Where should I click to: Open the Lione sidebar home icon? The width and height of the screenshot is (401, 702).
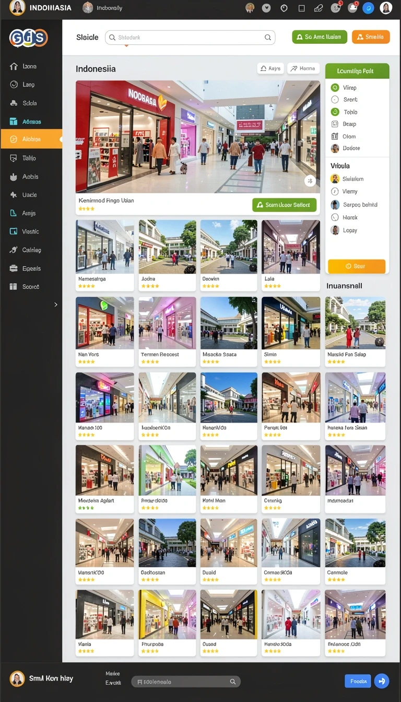(x=14, y=66)
